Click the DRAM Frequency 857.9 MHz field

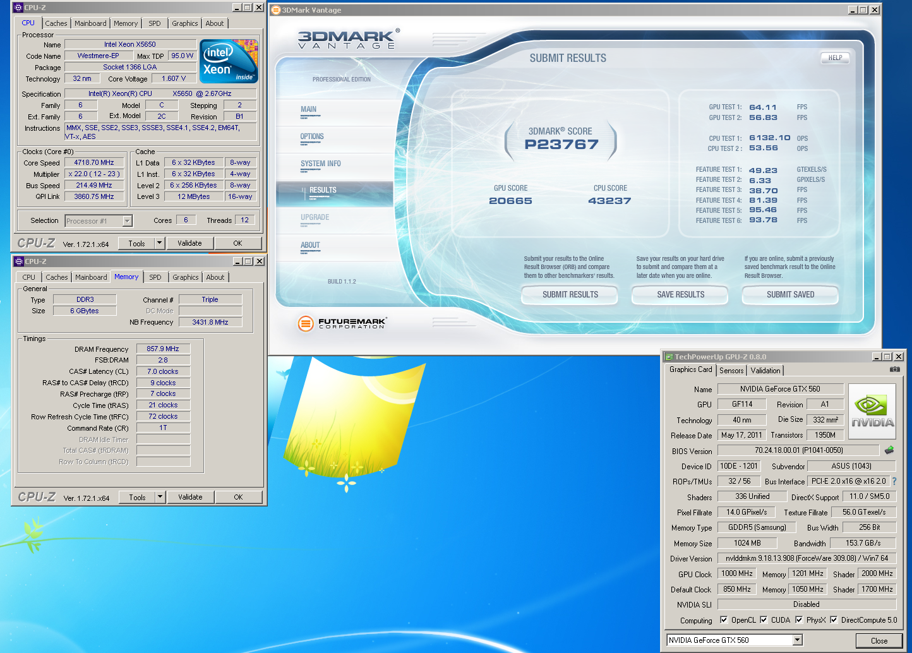click(163, 349)
